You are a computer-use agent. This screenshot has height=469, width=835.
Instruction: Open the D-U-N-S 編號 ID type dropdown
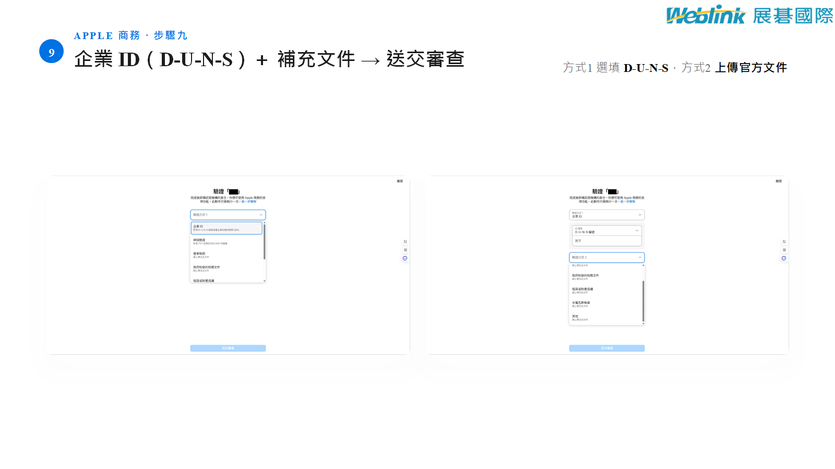pyautogui.click(x=607, y=230)
